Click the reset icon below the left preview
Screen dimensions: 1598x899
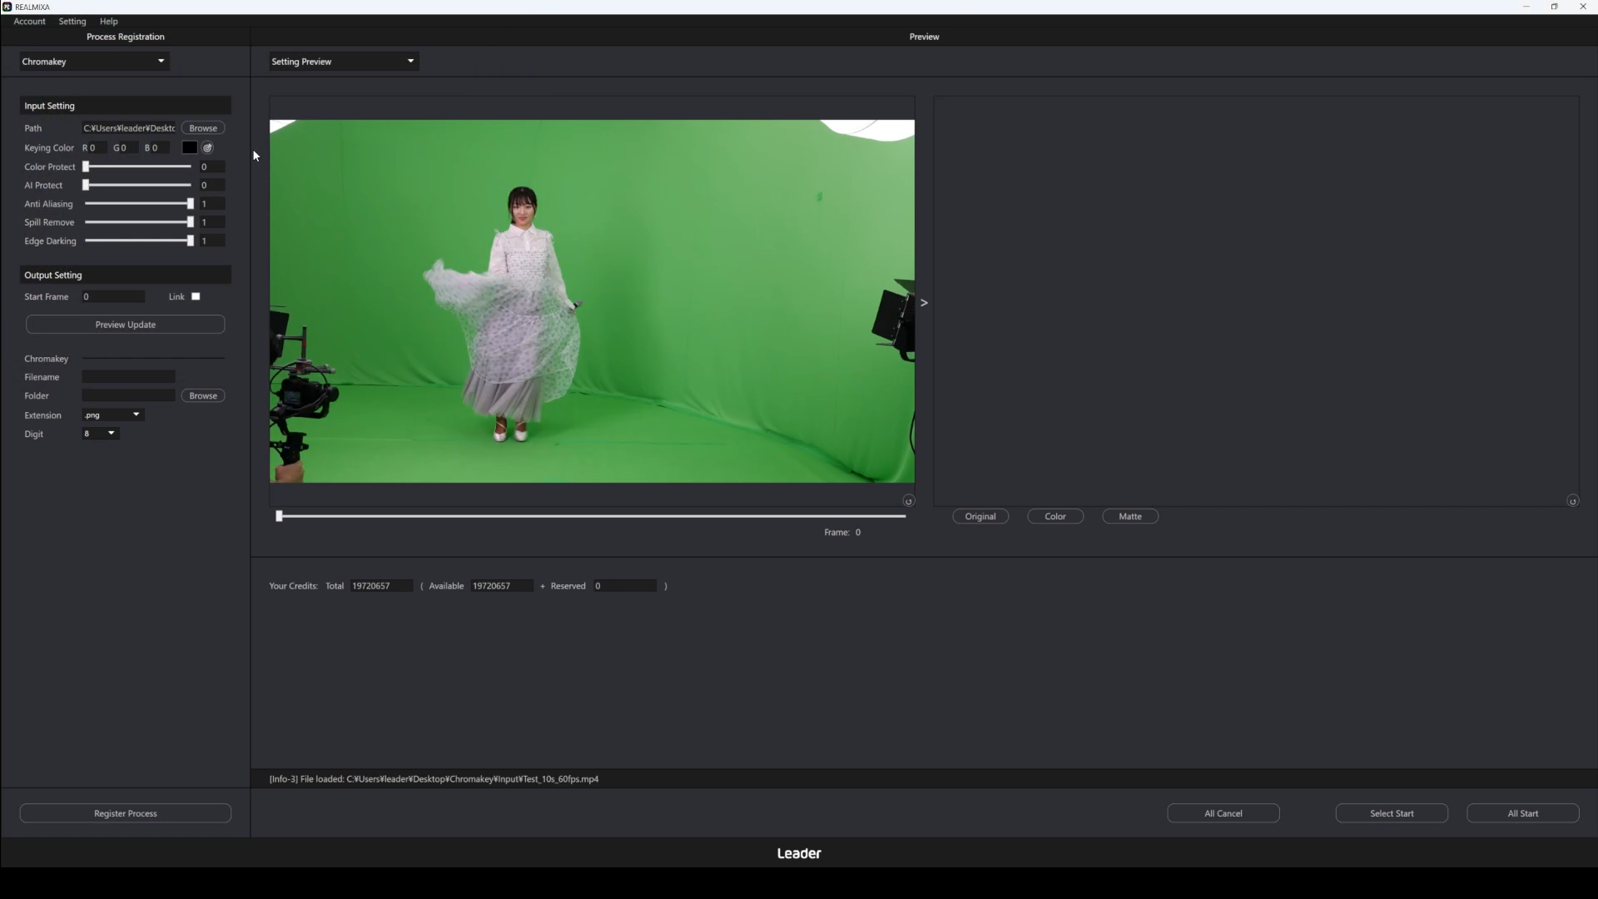point(908,501)
